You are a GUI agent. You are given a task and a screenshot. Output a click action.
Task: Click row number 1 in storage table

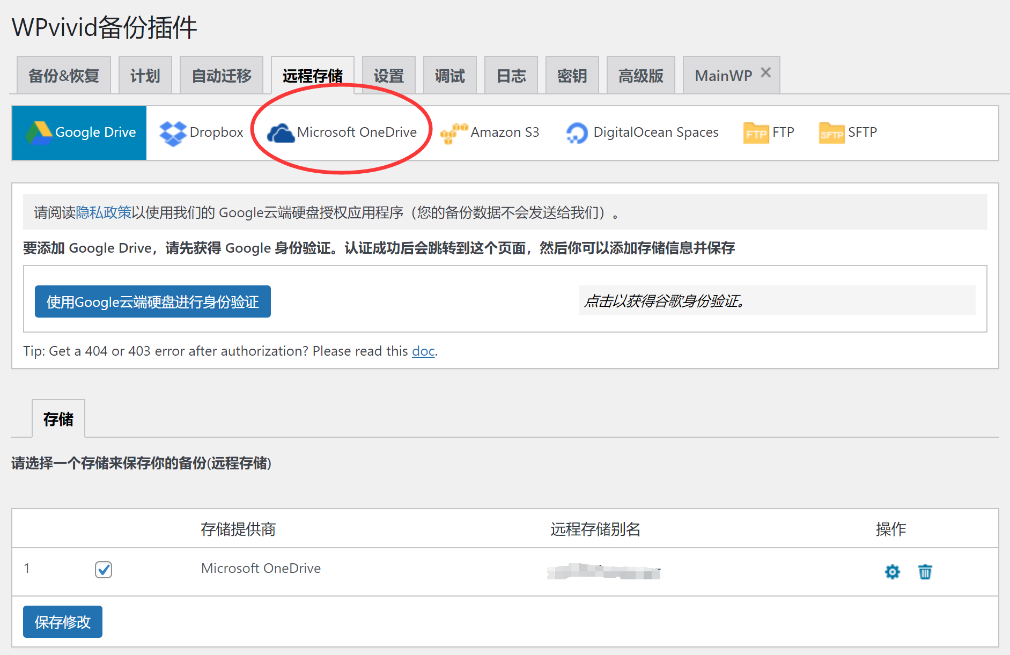pyautogui.click(x=27, y=568)
